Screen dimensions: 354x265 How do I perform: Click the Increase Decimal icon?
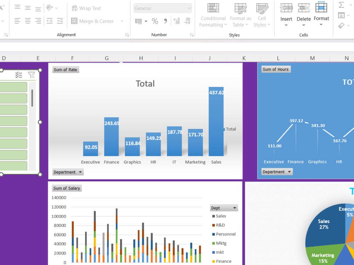coord(177,21)
